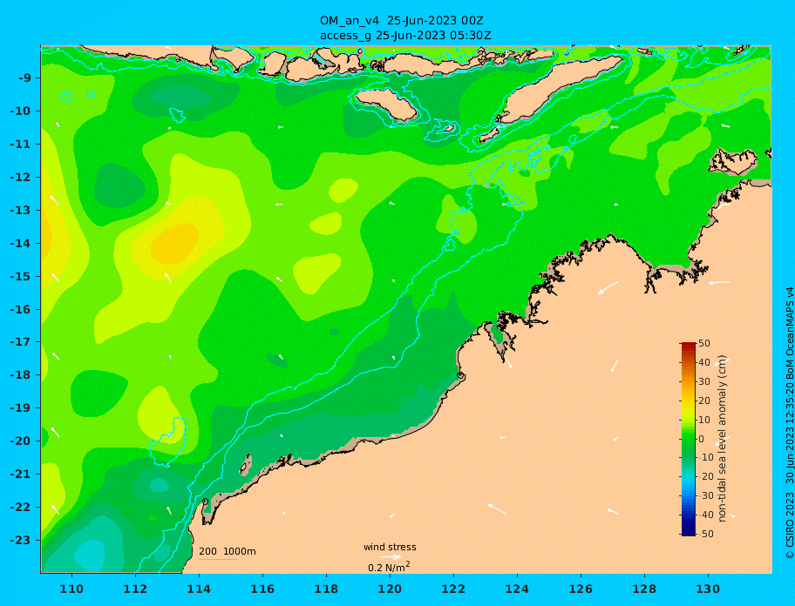Click the "wind stress" legend label
Viewport: 795px width, 606px height.
[390, 547]
